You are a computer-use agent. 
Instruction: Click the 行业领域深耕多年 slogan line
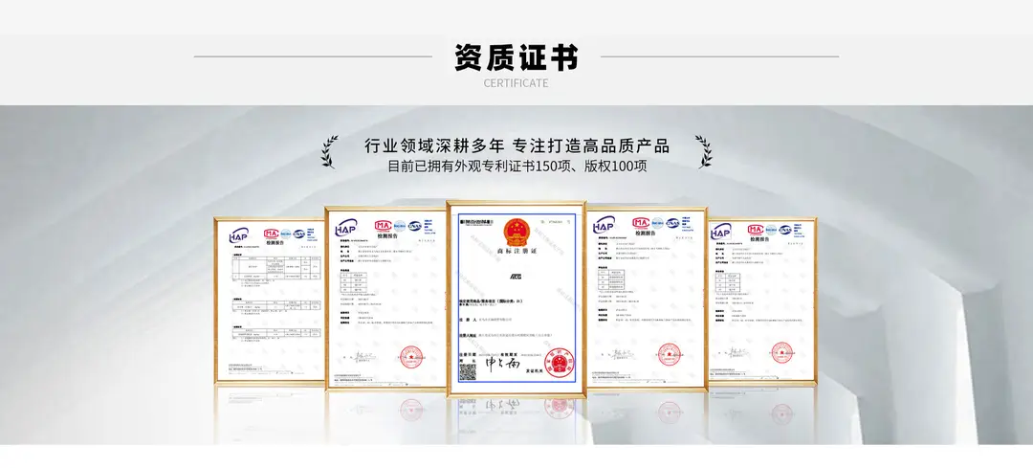(x=517, y=145)
